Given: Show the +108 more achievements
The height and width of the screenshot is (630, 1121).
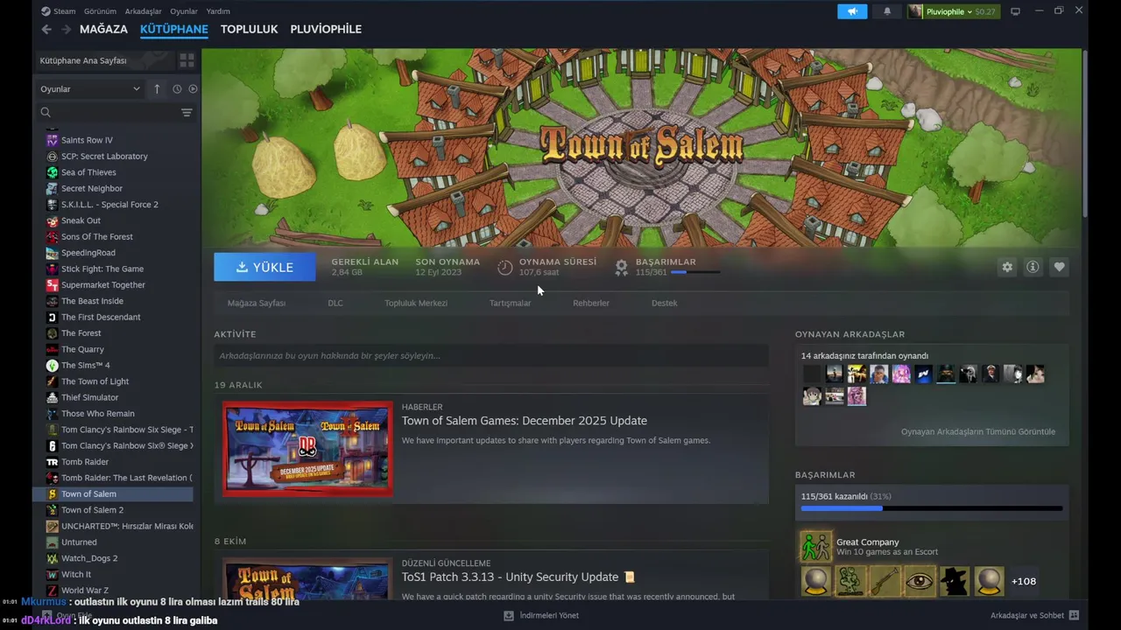Looking at the screenshot, I should [1024, 581].
